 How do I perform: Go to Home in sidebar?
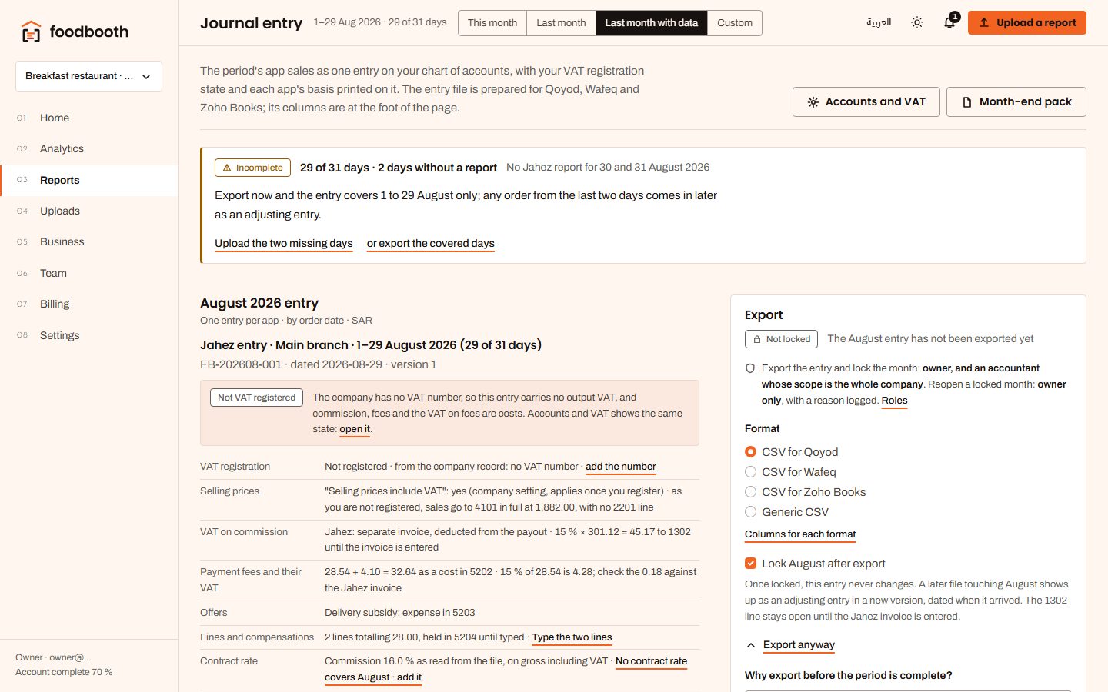pyautogui.click(x=88, y=118)
